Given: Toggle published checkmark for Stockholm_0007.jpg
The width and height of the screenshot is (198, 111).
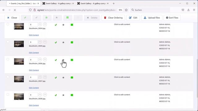Looking at the screenshot, I should click(x=56, y=77).
